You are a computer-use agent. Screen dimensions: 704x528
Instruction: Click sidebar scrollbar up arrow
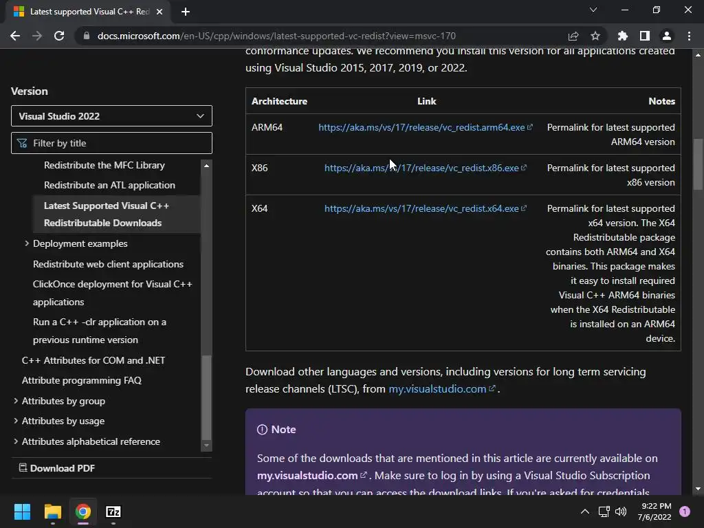206,166
